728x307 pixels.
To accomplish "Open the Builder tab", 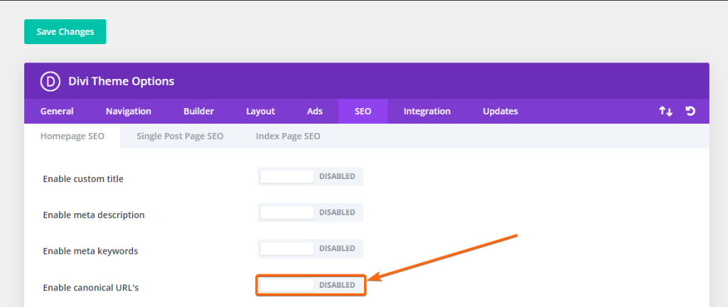I will pos(199,112).
